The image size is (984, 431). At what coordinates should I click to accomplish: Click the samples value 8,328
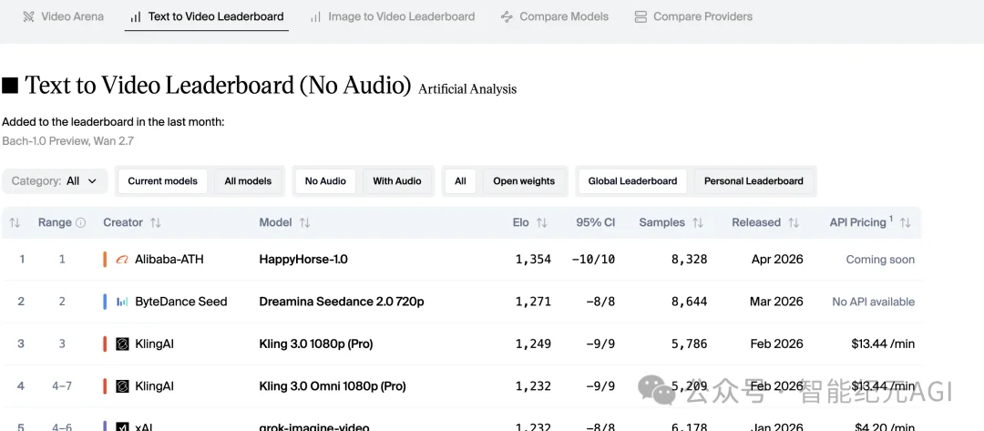tap(688, 259)
